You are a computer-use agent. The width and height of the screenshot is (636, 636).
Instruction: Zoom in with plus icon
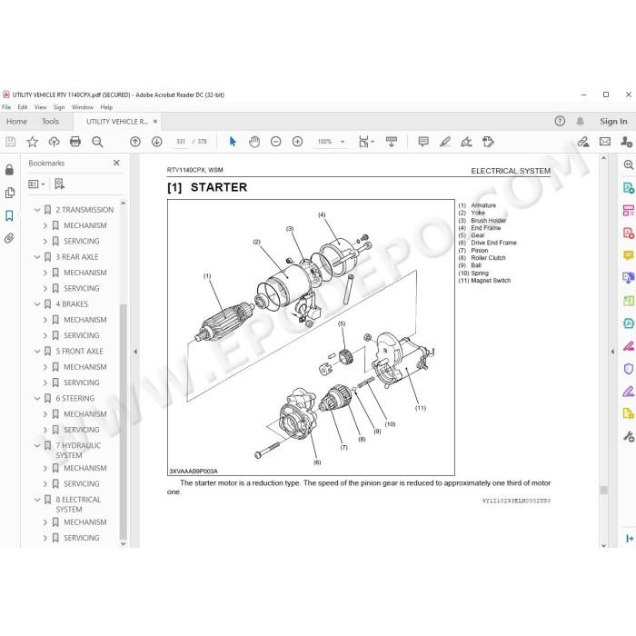point(297,142)
